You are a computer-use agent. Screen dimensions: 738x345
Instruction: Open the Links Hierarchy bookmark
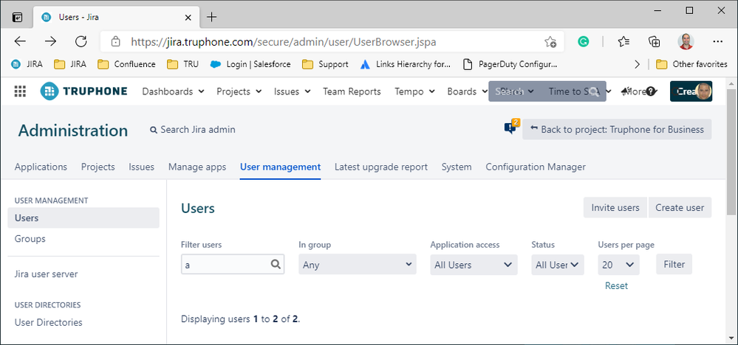[406, 64]
